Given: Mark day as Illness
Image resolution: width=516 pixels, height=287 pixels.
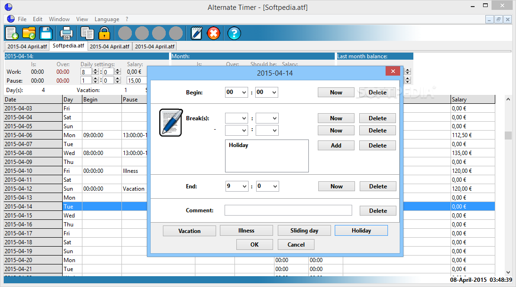Looking at the screenshot, I should (246, 231).
